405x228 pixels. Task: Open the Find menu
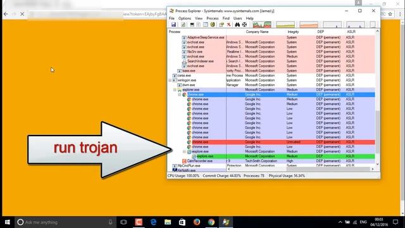click(x=226, y=18)
